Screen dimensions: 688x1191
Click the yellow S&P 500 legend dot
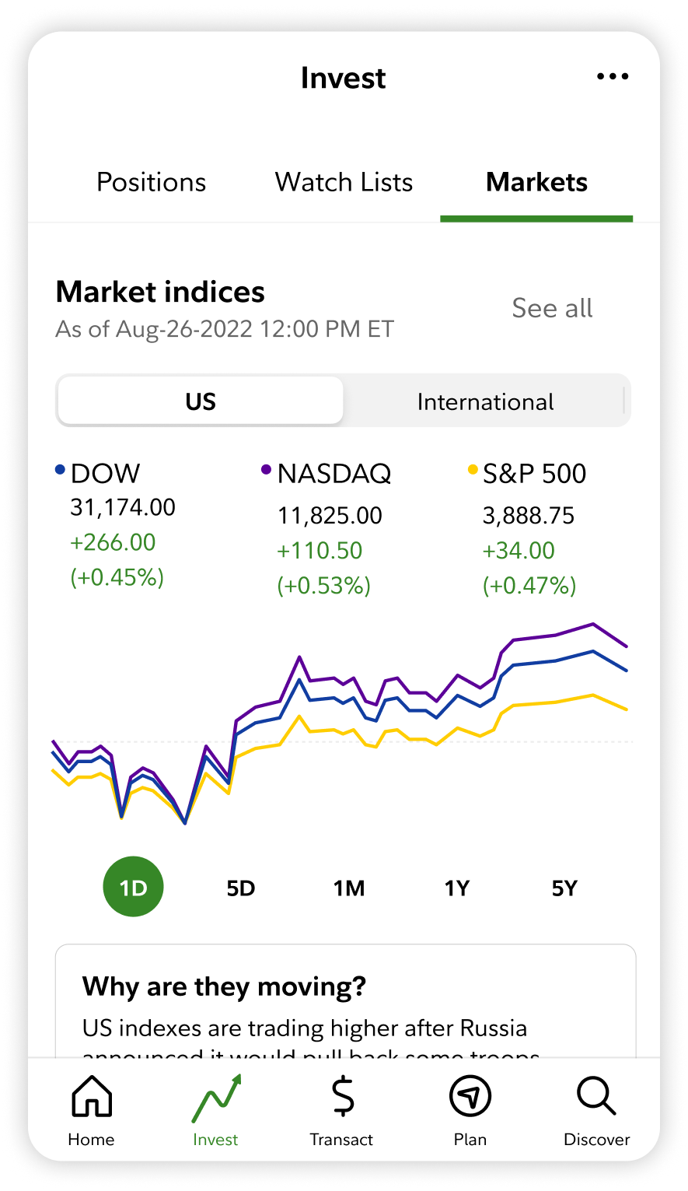(472, 470)
